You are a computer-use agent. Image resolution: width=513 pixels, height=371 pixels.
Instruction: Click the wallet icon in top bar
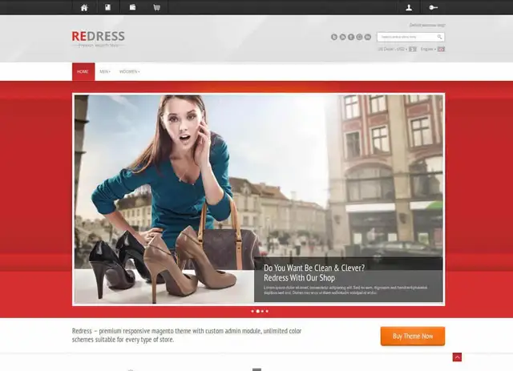132,7
